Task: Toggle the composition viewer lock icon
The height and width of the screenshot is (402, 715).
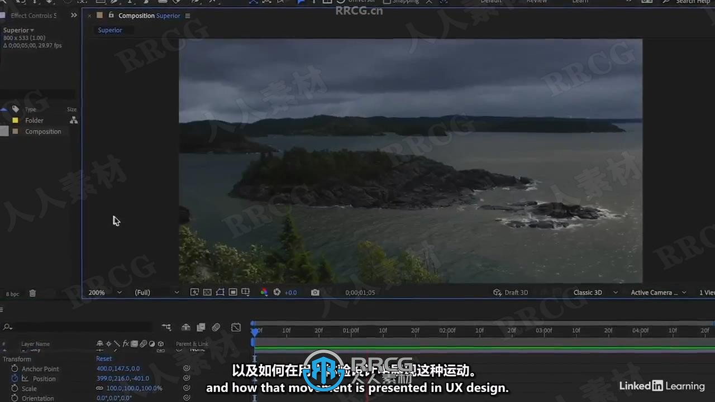Action: tap(111, 15)
